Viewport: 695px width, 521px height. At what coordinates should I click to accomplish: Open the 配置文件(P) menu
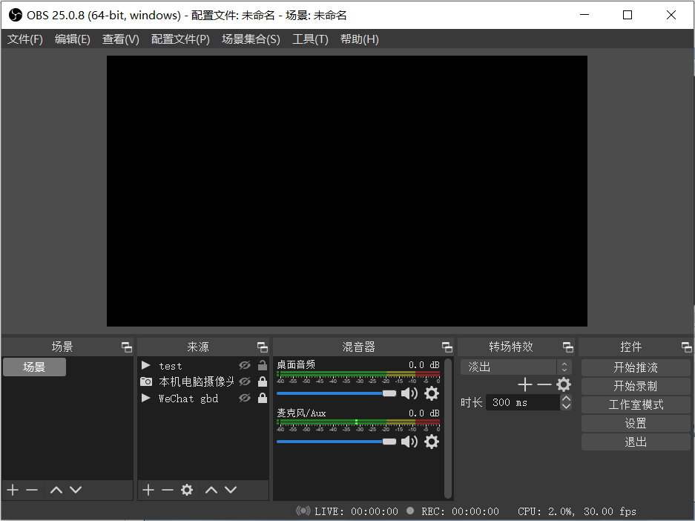(x=180, y=39)
